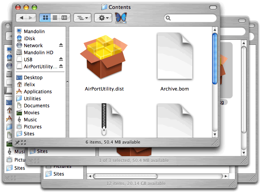Select the AirPortUtility.dist package icon
260x192 pixels.
[x=104, y=57]
